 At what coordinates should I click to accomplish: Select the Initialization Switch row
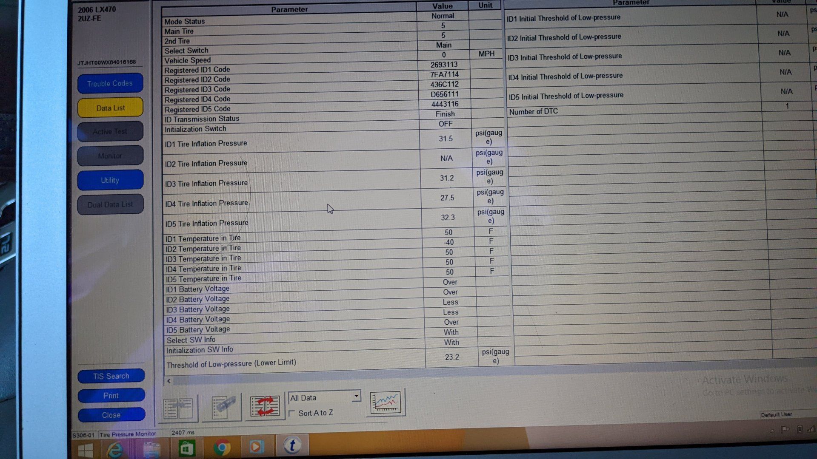click(333, 126)
